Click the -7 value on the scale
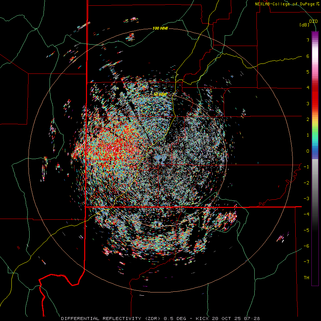321x321 pixels. point(306,262)
